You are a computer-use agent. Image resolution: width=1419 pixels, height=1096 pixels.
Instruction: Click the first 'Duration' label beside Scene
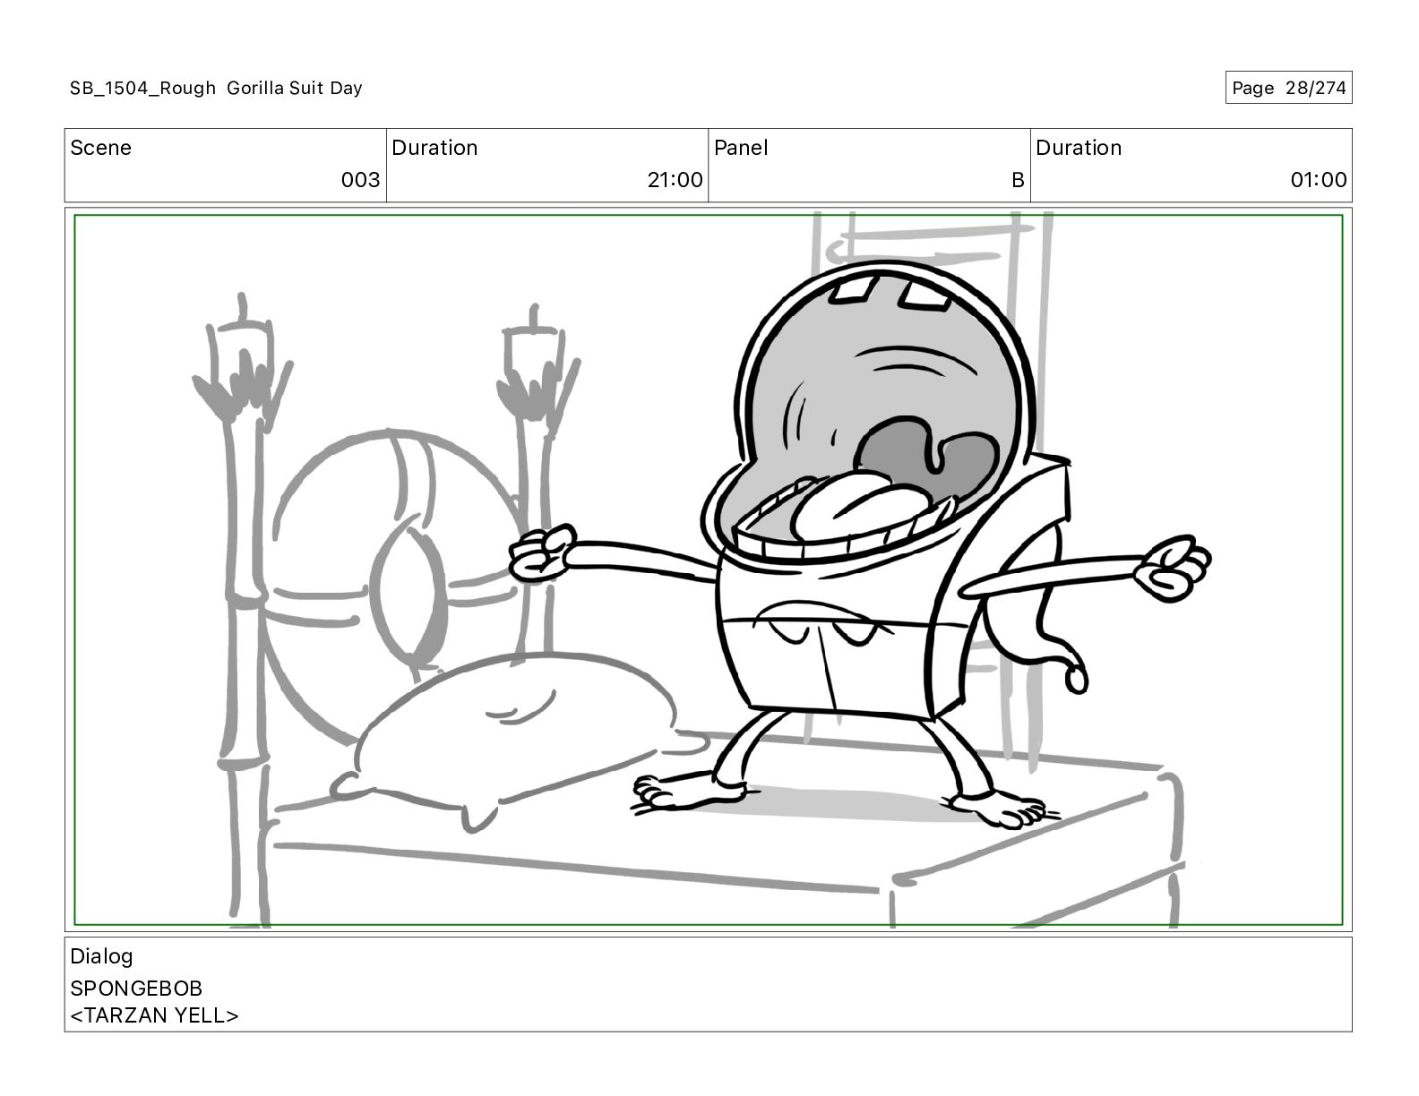pos(434,148)
